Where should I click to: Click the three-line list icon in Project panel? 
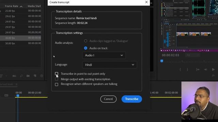tap(1, 76)
